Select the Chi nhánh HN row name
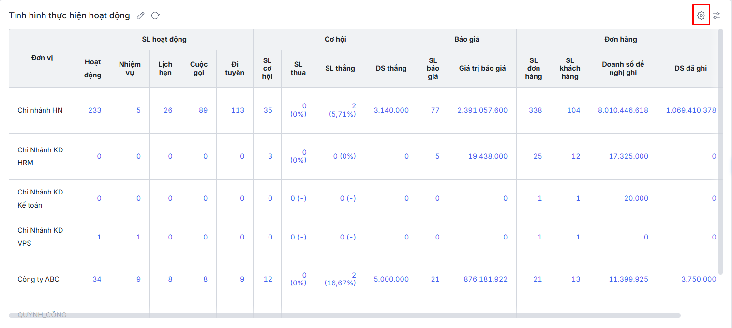The width and height of the screenshot is (732, 328). [x=40, y=110]
